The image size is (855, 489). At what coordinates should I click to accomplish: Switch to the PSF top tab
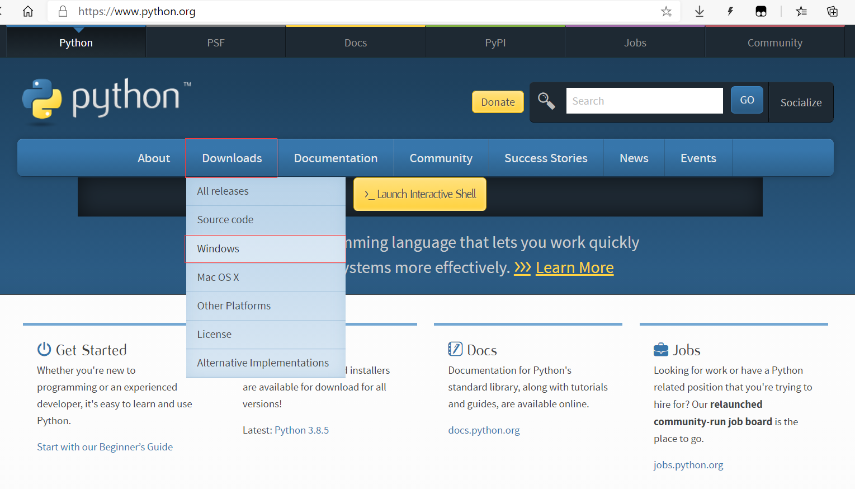click(x=216, y=43)
